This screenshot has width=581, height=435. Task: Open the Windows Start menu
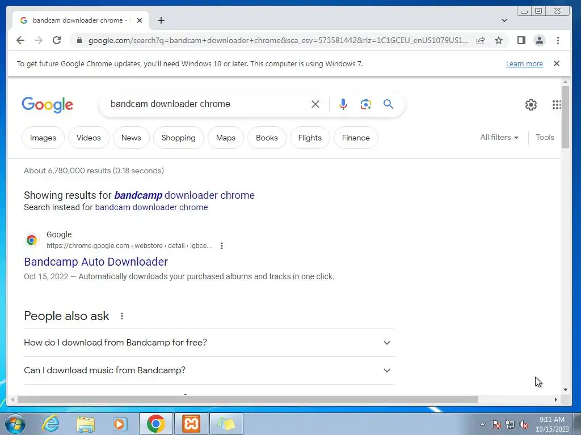pos(15,424)
